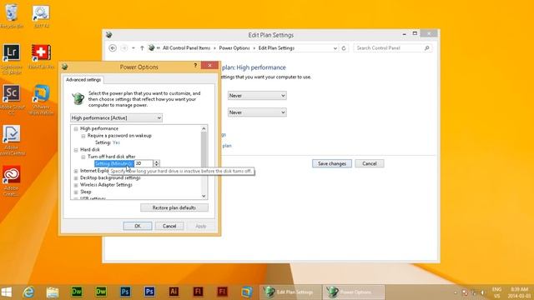Expand the Sleep settings node
The width and height of the screenshot is (534, 300).
76,192
